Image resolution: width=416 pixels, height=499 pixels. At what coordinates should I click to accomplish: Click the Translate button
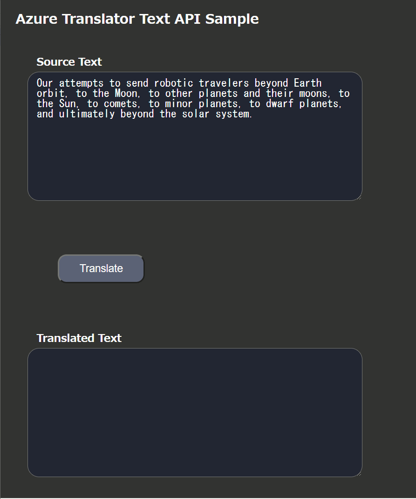tap(101, 268)
